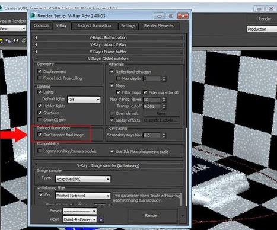
Task: Open the Area to Render View dropdown
Action: [12, 28]
